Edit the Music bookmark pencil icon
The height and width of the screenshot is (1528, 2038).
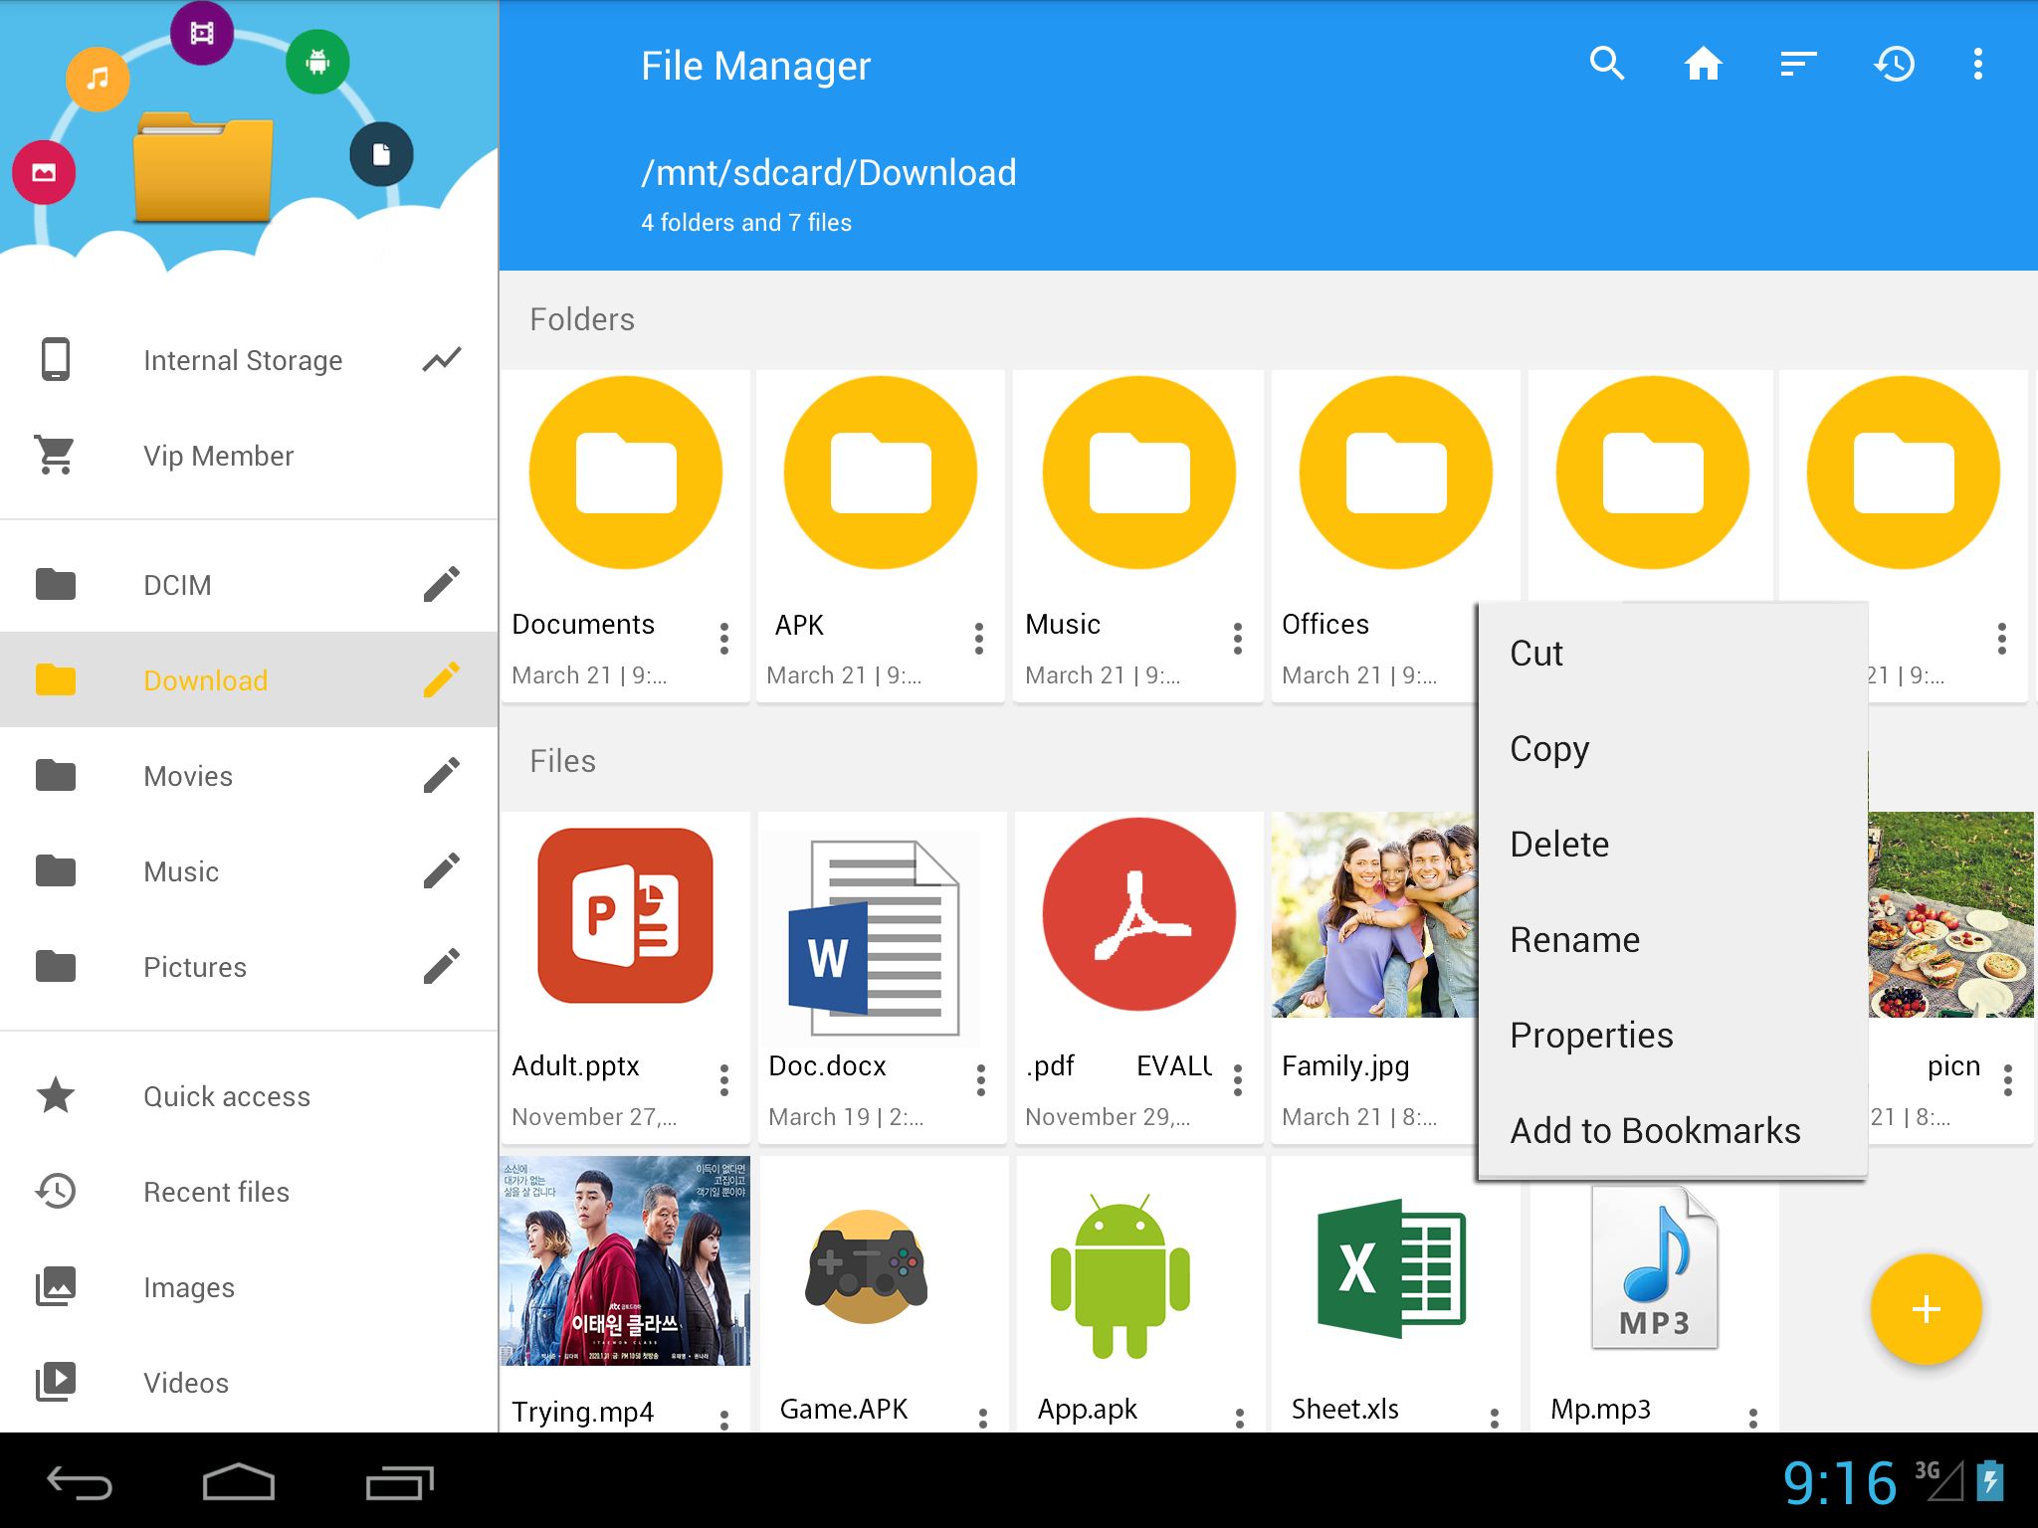442,870
